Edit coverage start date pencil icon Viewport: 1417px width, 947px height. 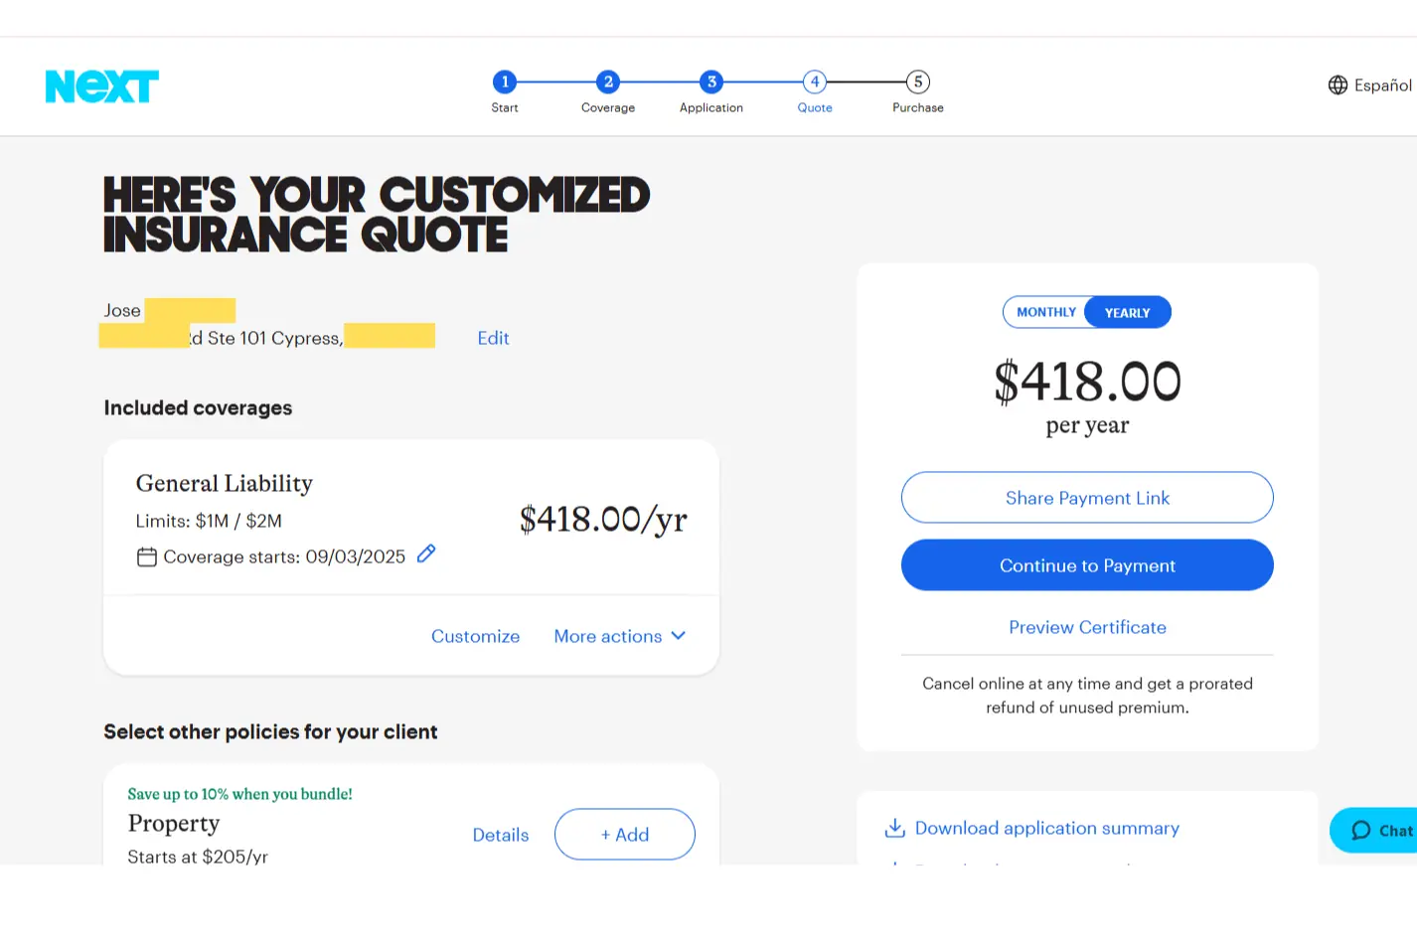pyautogui.click(x=426, y=554)
